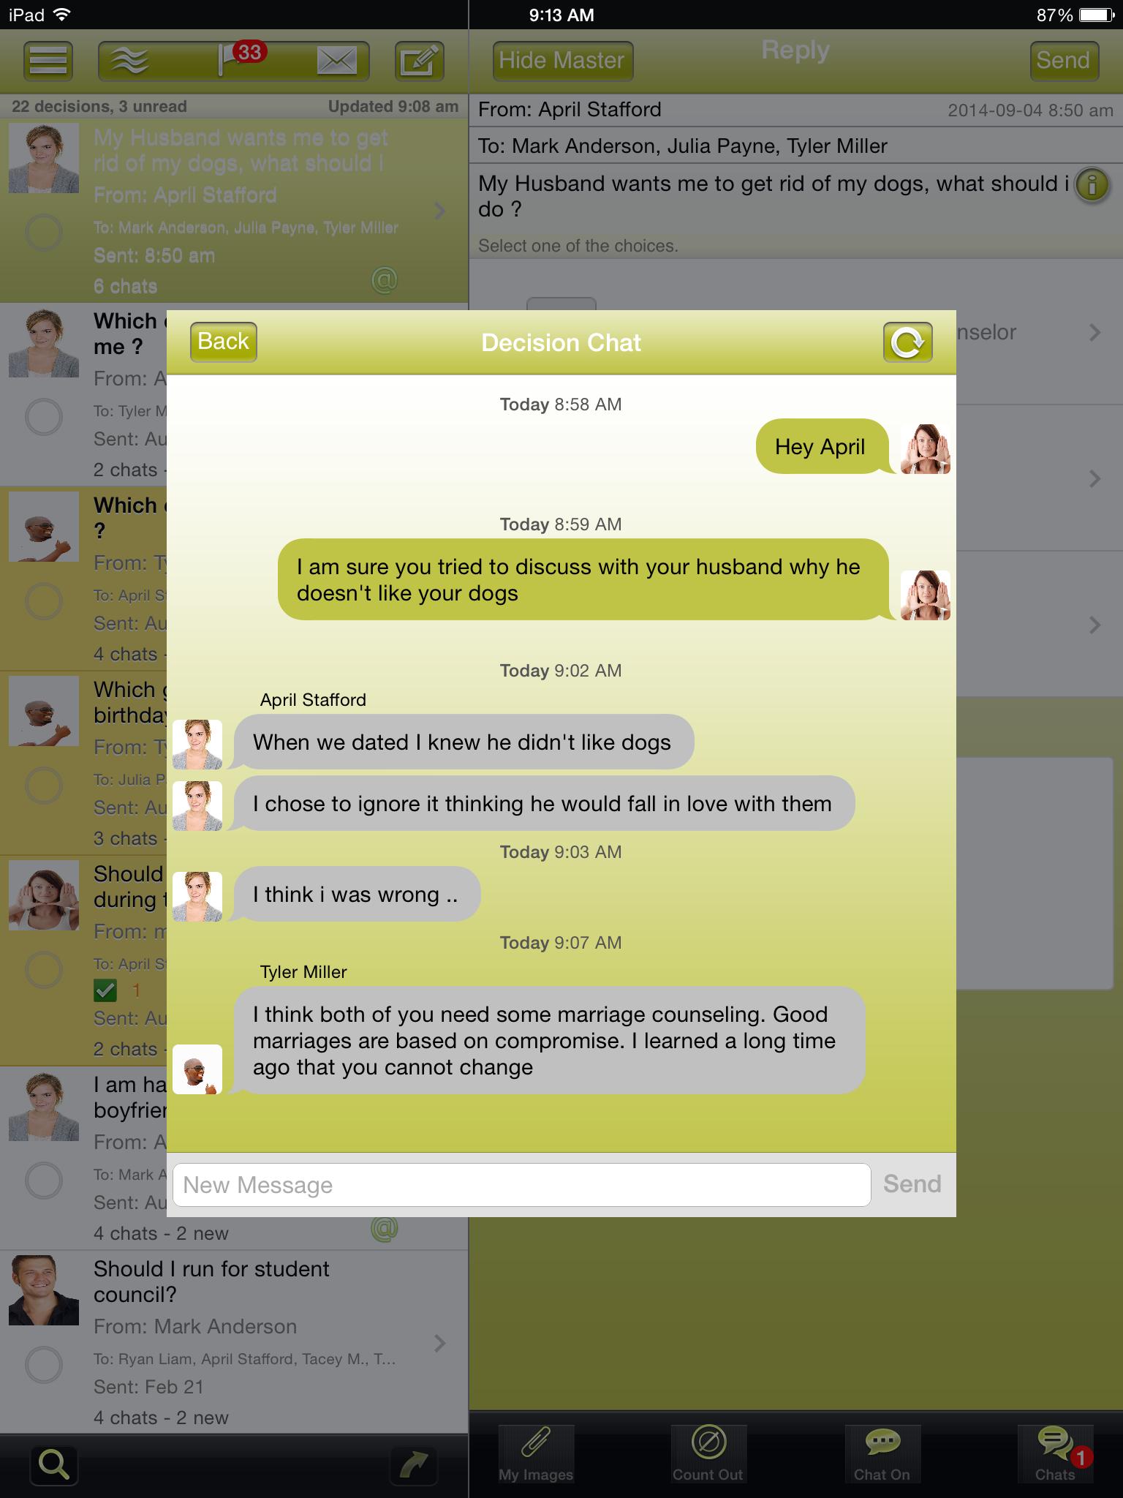Show info for the dogs question
1123x1498 pixels.
pyautogui.click(x=1092, y=185)
